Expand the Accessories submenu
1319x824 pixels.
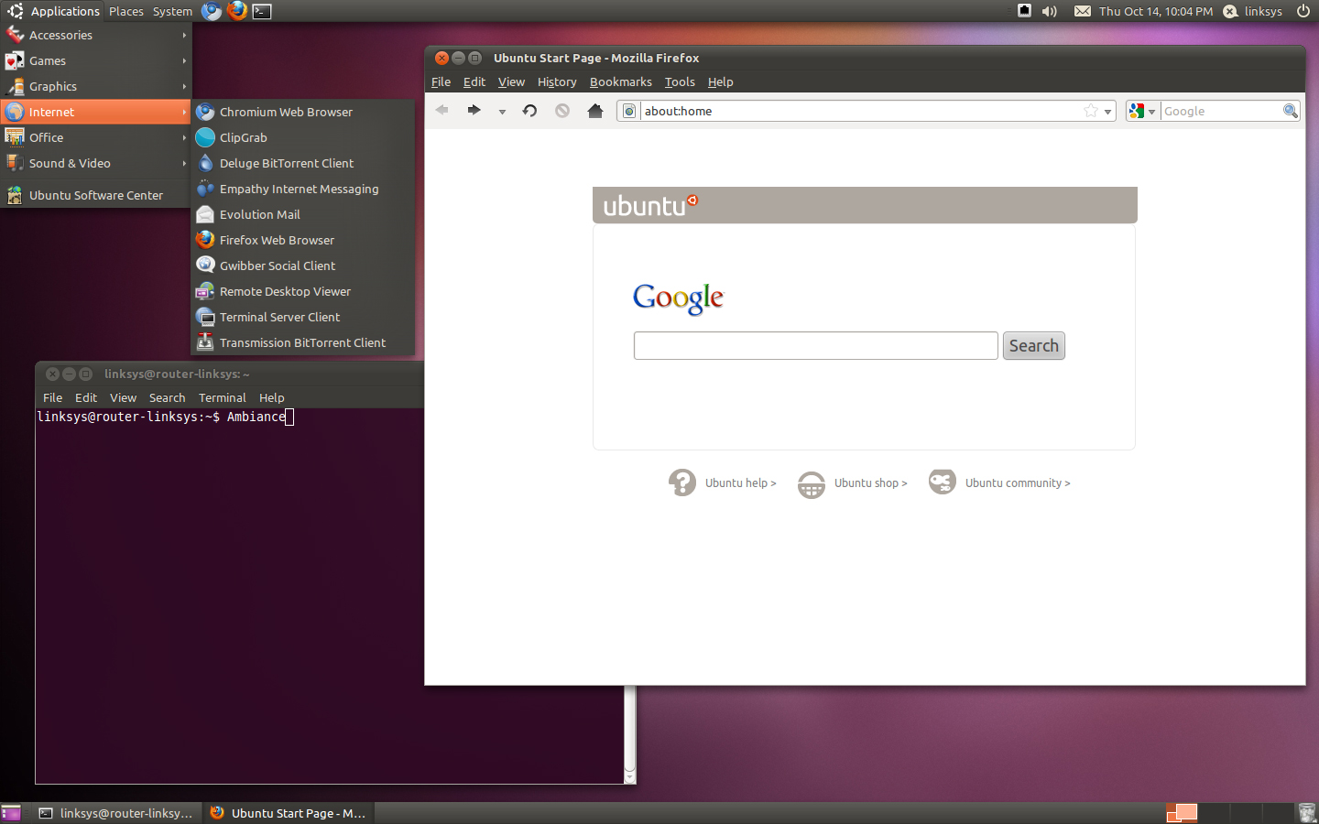(x=96, y=35)
